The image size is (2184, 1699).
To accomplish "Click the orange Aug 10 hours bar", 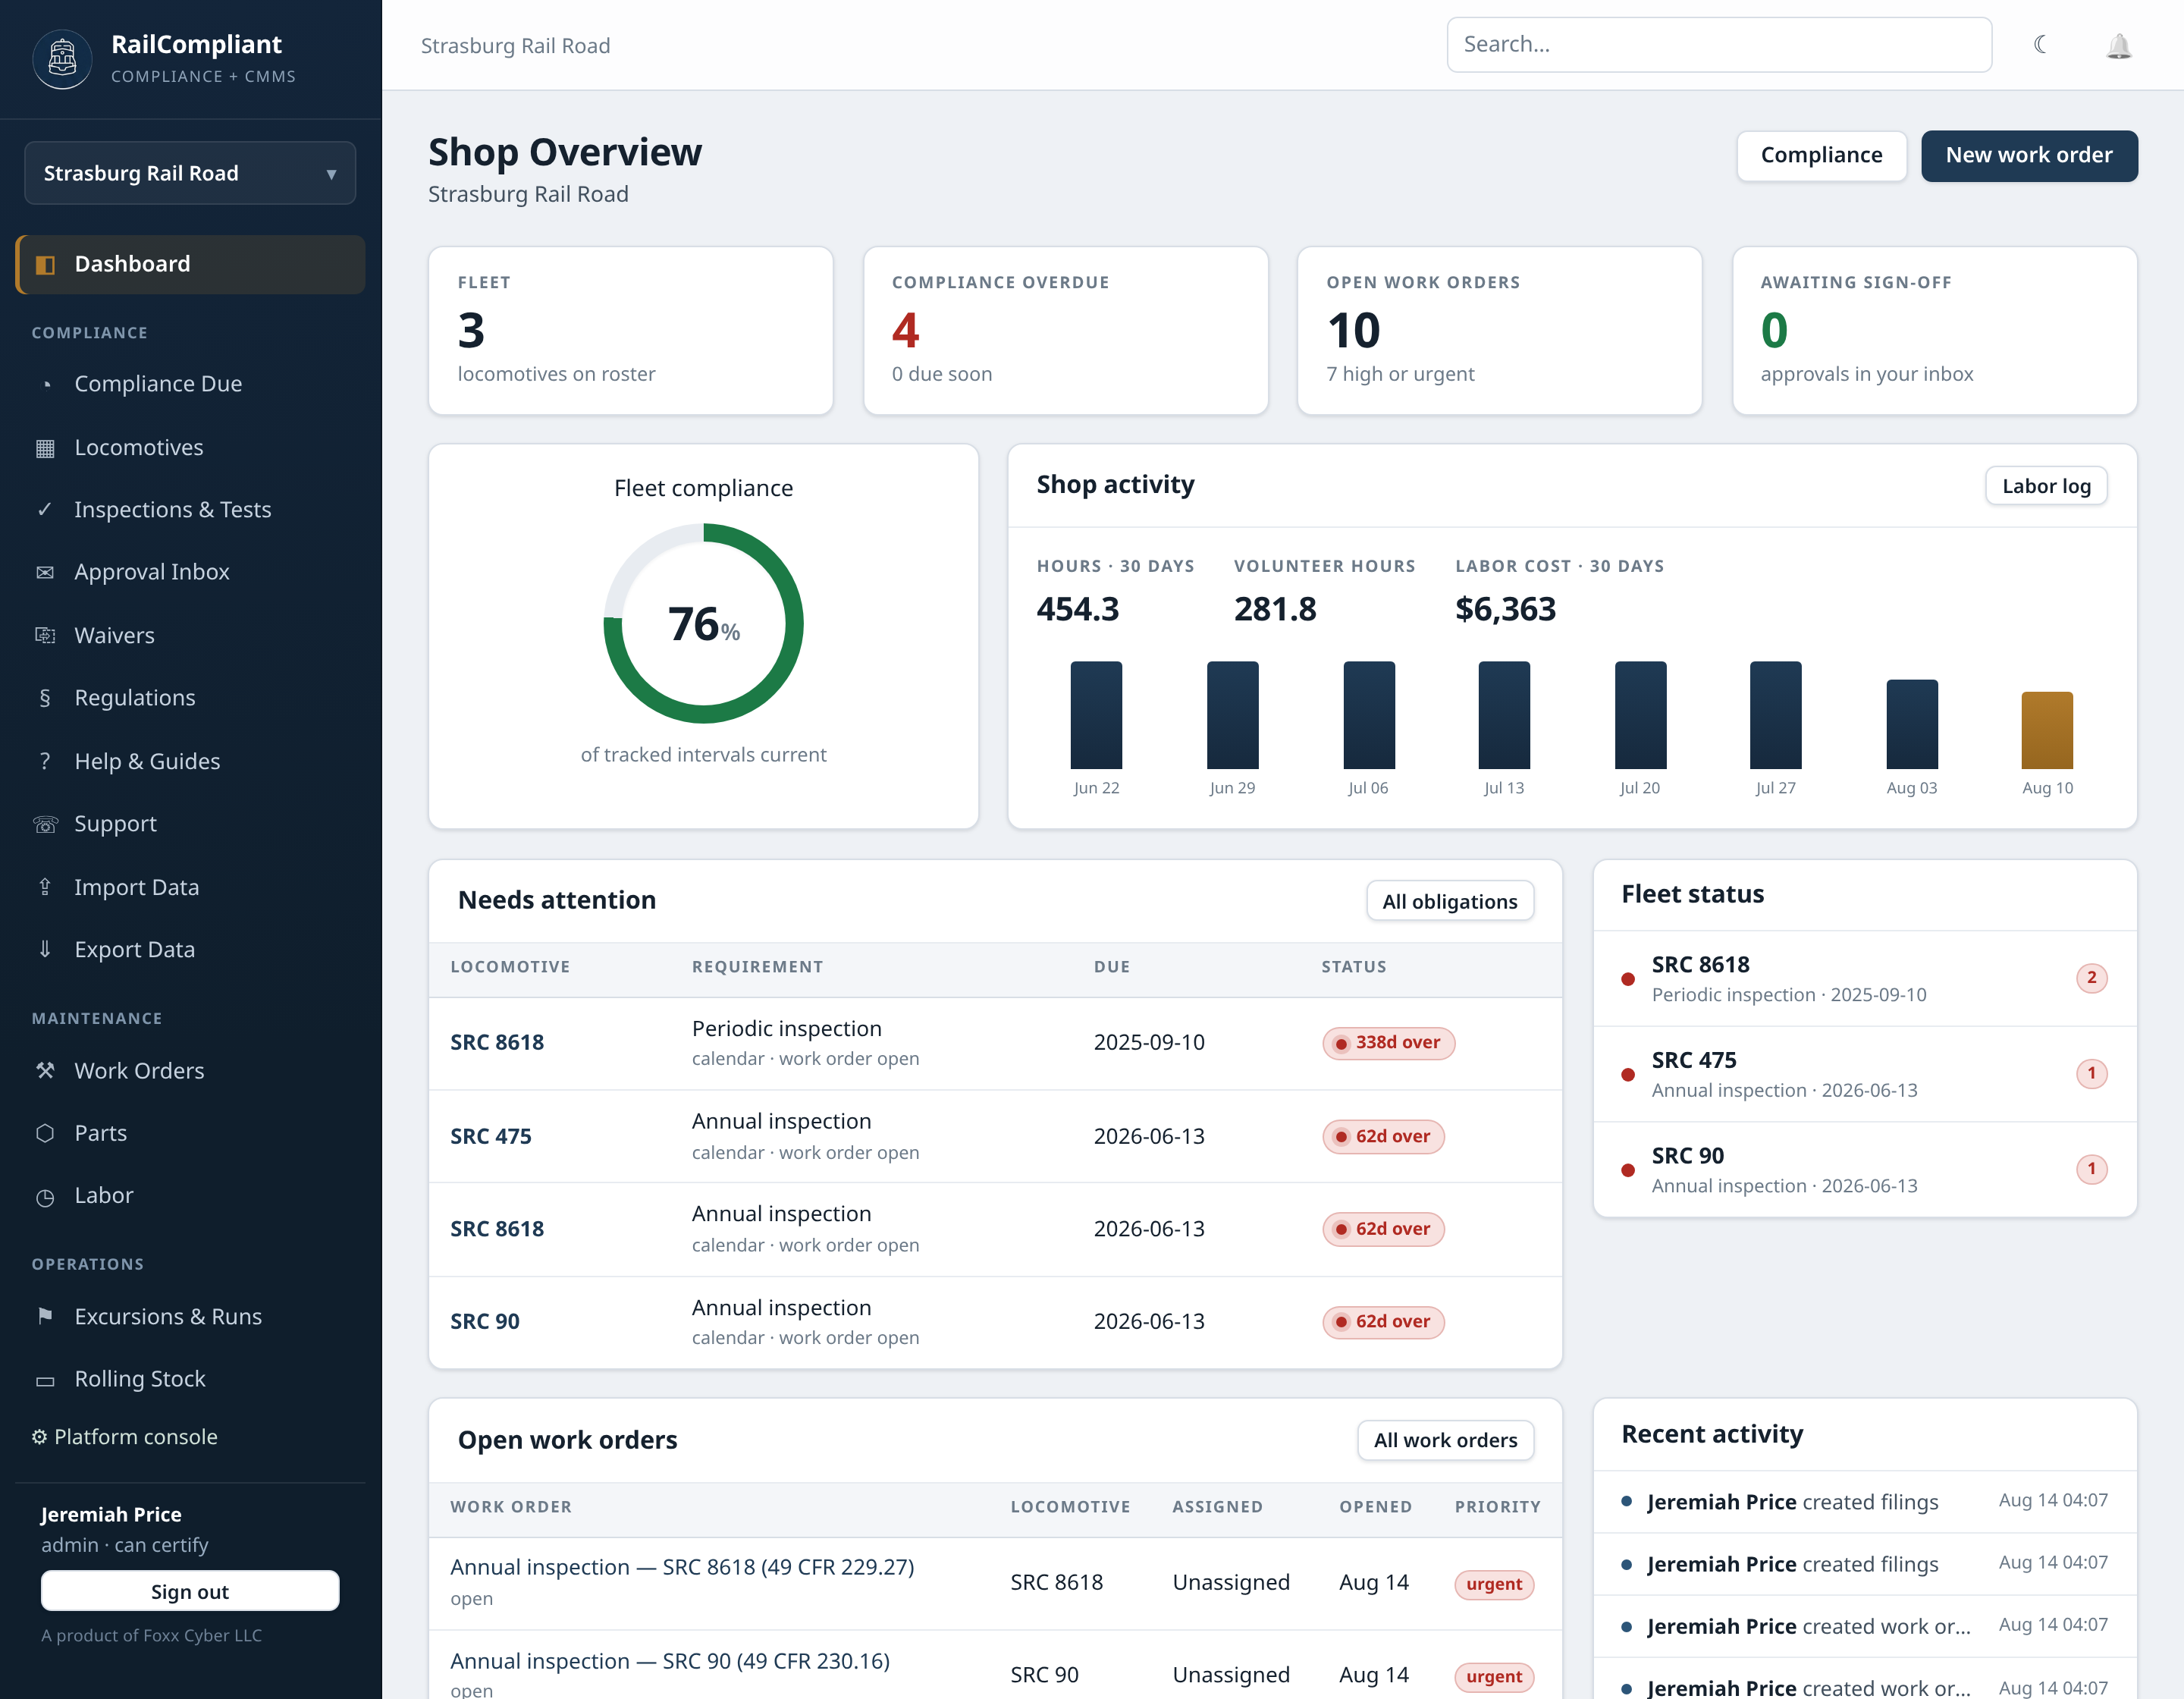I will [2047, 730].
